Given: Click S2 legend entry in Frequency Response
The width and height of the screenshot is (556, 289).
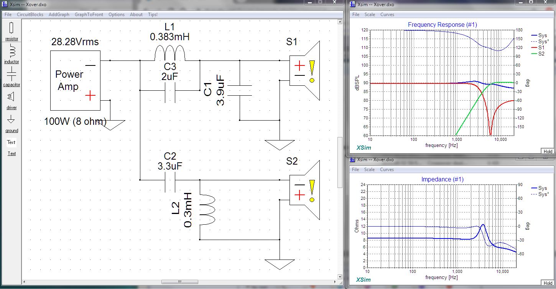Looking at the screenshot, I should coord(537,54).
